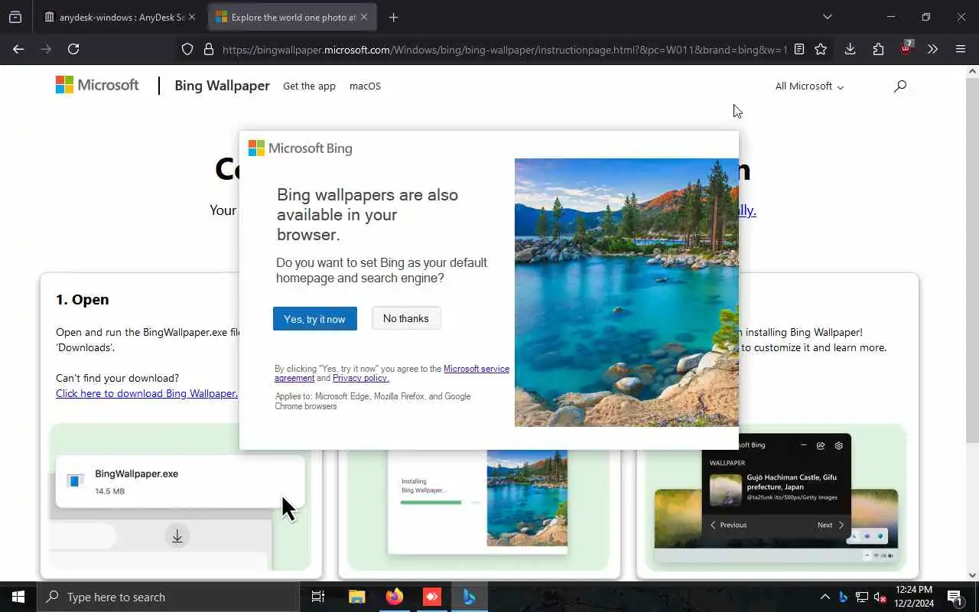Open the Firefox hamburger application menu
Image resolution: width=979 pixels, height=612 pixels.
tap(961, 49)
